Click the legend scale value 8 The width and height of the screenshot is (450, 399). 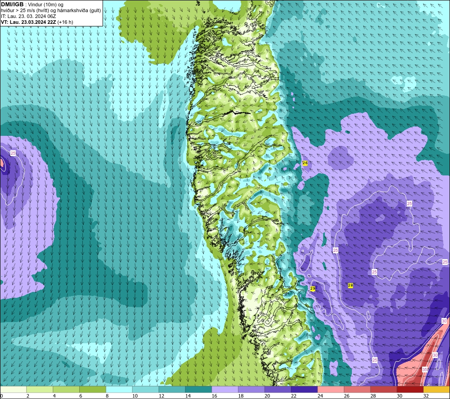tap(107, 396)
